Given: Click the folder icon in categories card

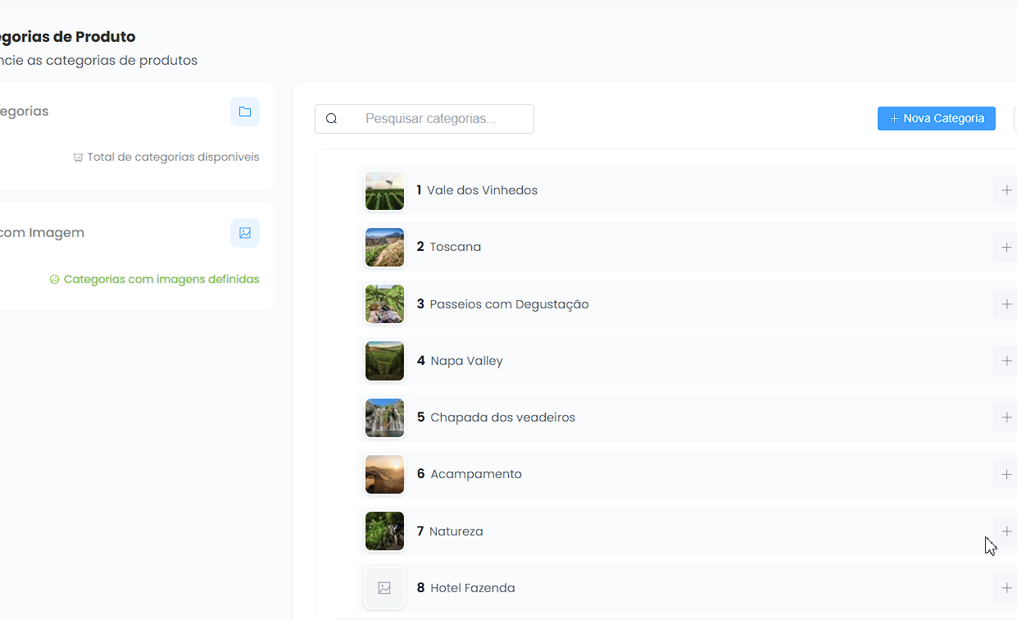Looking at the screenshot, I should [x=244, y=112].
